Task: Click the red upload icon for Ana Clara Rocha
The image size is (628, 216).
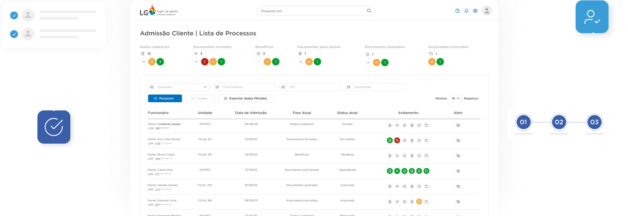Action: tap(397, 141)
